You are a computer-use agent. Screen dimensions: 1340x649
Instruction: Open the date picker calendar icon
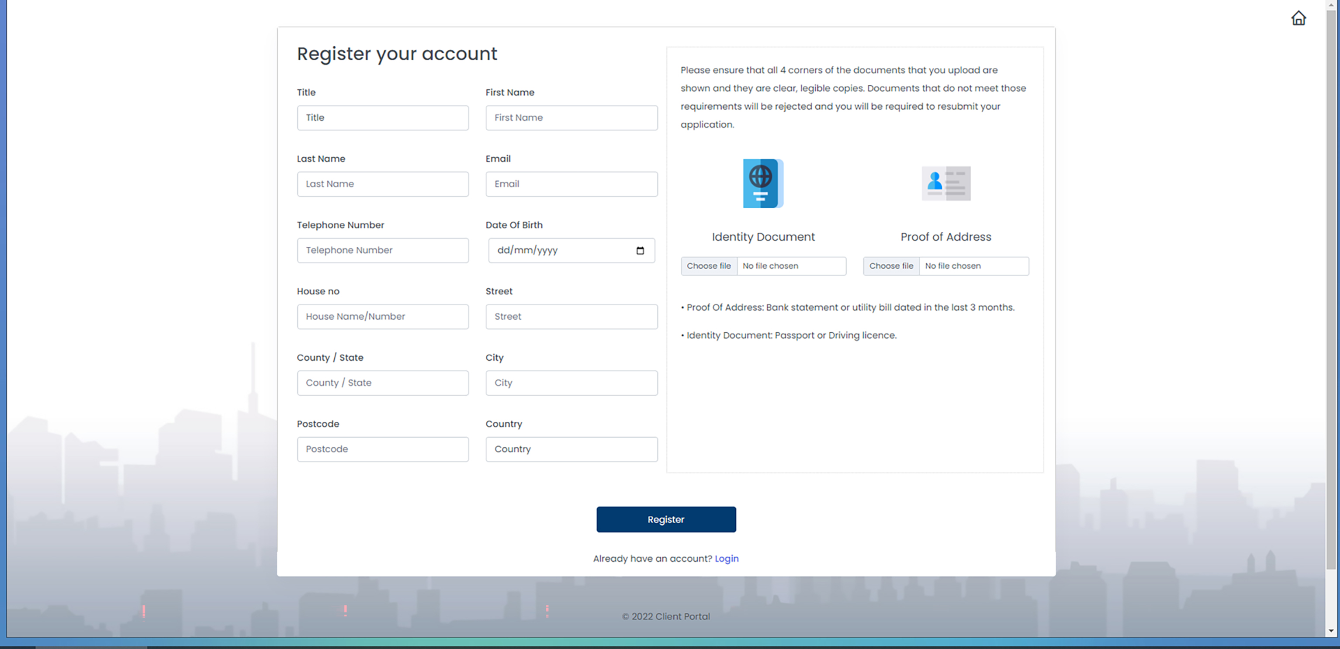640,251
